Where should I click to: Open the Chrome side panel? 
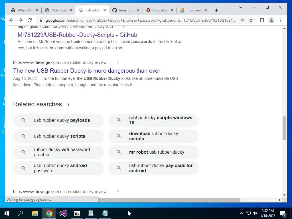click(262, 20)
